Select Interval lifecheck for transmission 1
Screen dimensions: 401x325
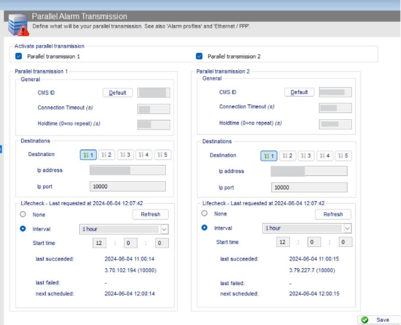23,229
